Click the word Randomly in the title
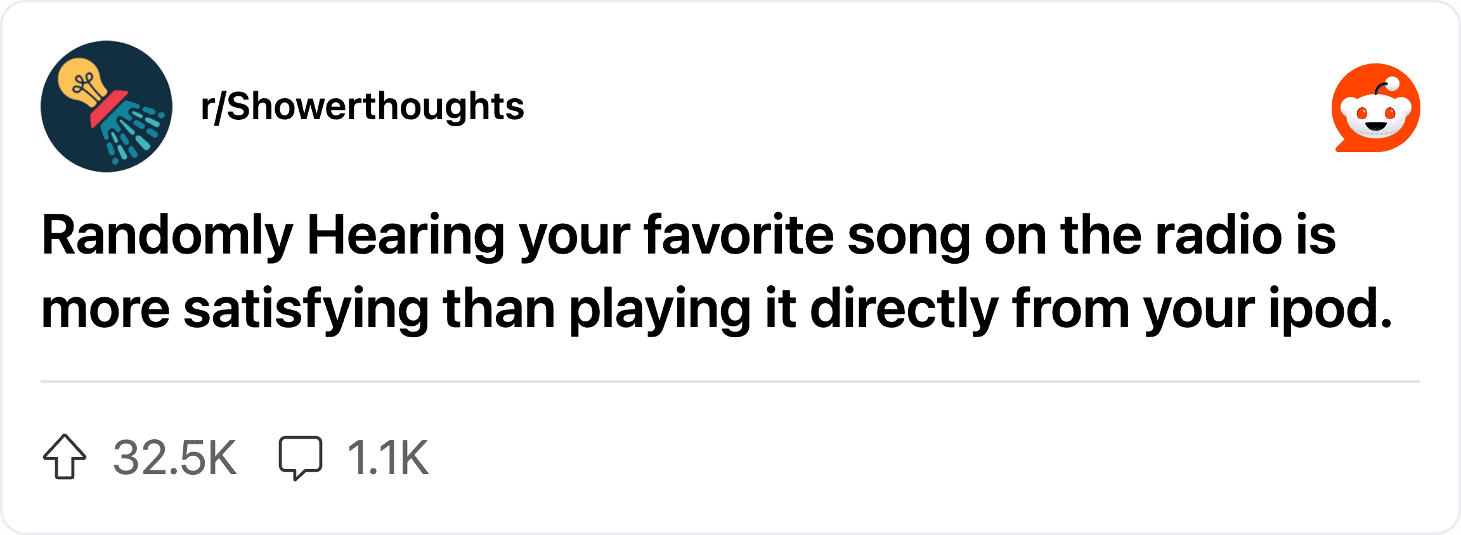Screen dimensions: 1461x535 point(167,236)
